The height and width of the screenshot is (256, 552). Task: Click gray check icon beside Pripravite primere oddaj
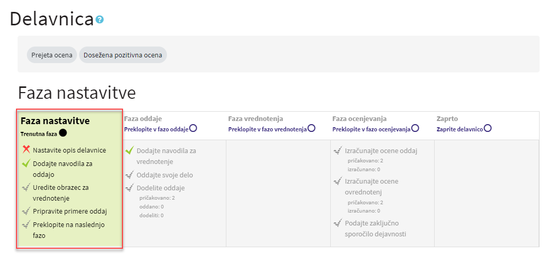26,211
